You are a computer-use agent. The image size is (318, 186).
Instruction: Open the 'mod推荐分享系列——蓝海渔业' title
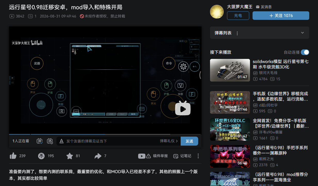pyautogui.click(x=280, y=177)
